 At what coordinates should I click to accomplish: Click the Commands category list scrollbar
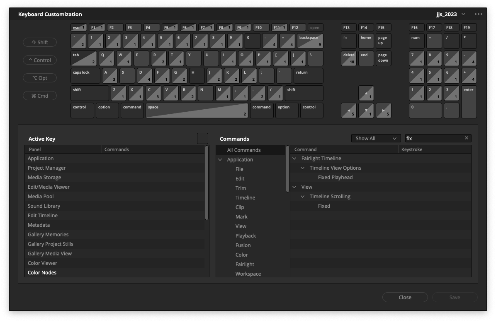[x=287, y=168]
